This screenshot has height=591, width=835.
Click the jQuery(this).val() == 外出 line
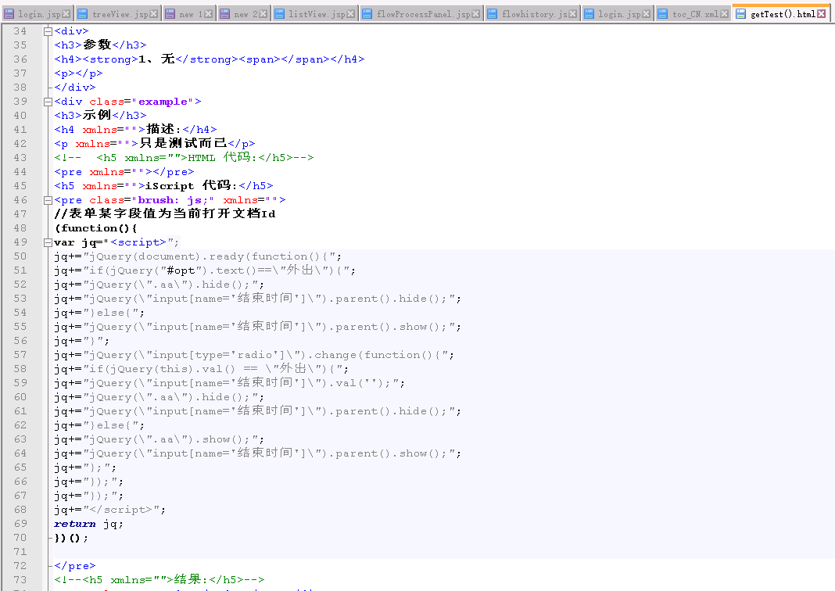[x=201, y=368]
